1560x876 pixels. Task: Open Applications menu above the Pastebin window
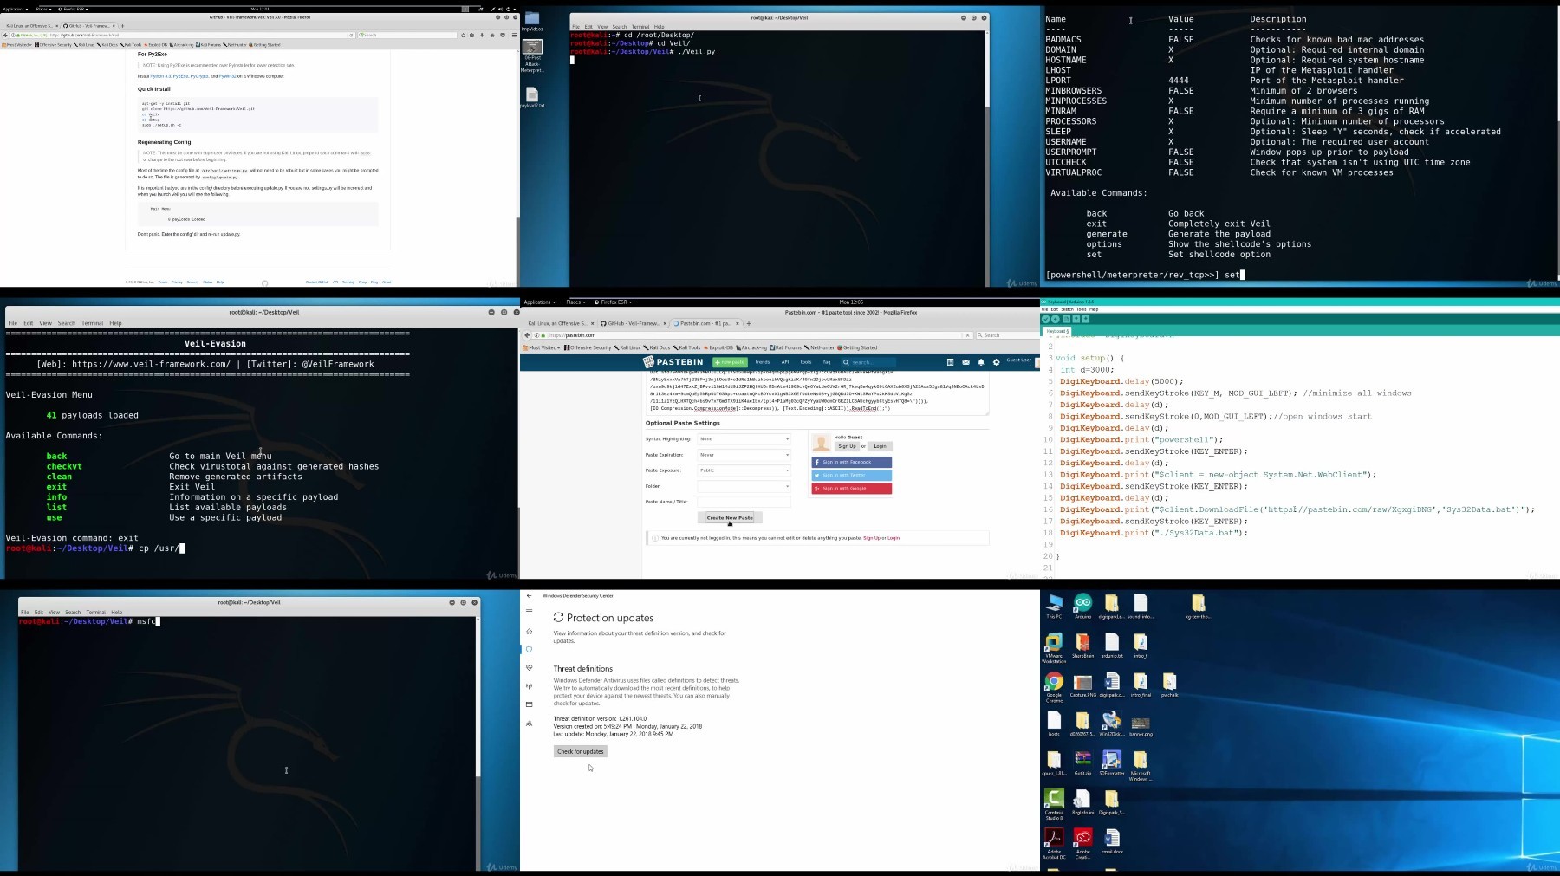539,302
